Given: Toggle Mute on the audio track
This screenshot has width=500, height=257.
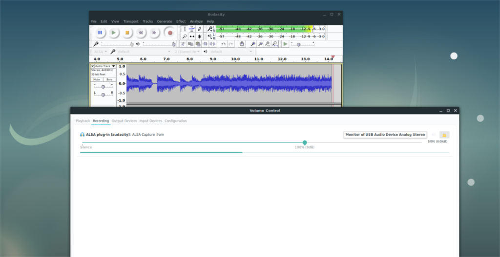Looking at the screenshot, I should [97, 79].
